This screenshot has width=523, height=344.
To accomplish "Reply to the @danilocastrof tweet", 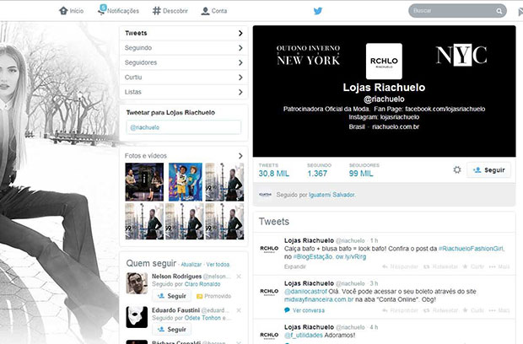I will pyautogui.click(x=400, y=310).
